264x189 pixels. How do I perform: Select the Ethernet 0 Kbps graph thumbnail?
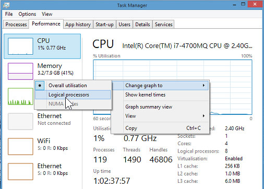tap(20, 172)
